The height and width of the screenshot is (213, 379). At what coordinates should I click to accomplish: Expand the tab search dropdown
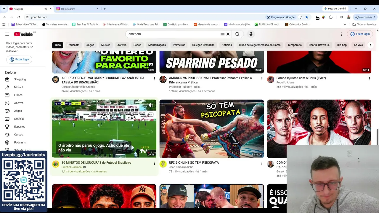click(4, 9)
